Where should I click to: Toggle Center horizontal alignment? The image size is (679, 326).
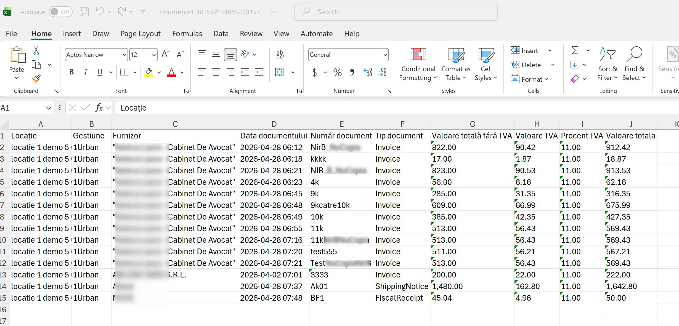(216, 72)
